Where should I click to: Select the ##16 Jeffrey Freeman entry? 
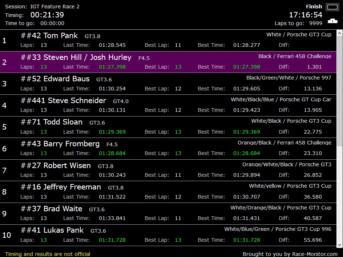click(168, 192)
